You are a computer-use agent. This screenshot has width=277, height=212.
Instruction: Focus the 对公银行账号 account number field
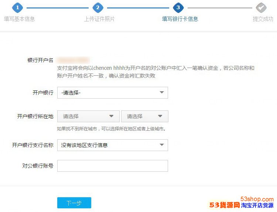pyautogui.click(x=112, y=166)
